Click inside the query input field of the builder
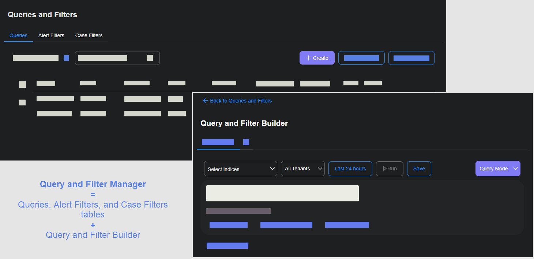Image resolution: width=534 pixels, height=259 pixels. coord(282,193)
